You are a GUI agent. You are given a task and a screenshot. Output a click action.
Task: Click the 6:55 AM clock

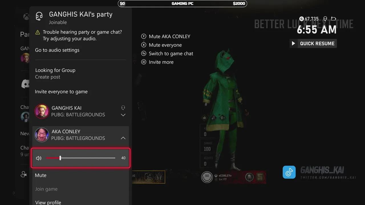[x=317, y=30]
